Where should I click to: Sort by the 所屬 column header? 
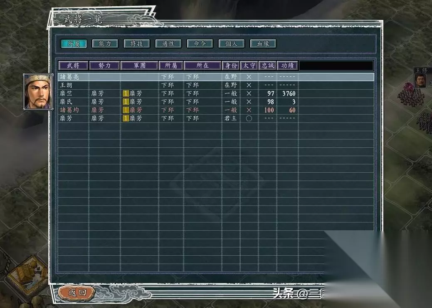pos(171,66)
